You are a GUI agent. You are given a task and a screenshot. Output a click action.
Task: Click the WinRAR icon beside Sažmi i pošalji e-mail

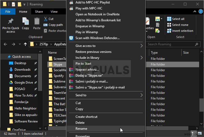[71, 81]
